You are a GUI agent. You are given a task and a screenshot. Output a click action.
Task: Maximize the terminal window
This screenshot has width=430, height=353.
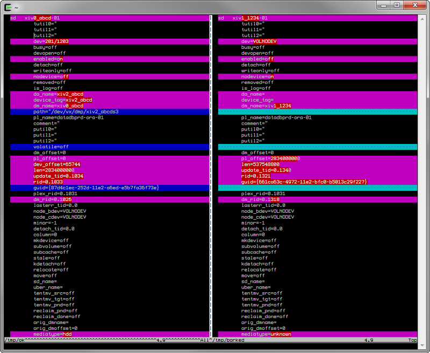(397, 5)
